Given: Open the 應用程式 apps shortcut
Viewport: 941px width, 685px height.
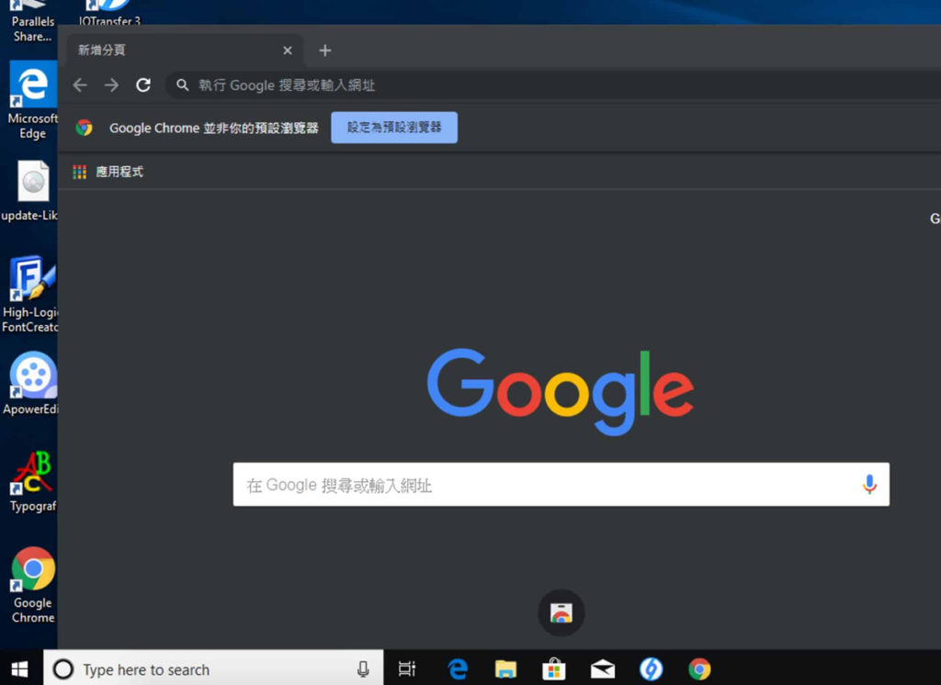Looking at the screenshot, I should click(x=108, y=172).
